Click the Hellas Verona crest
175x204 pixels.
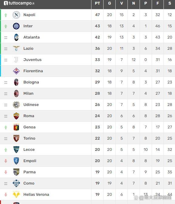(16, 195)
